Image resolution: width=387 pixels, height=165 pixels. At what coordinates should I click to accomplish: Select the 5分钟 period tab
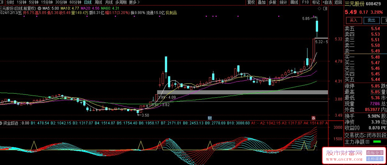coord(34,2)
